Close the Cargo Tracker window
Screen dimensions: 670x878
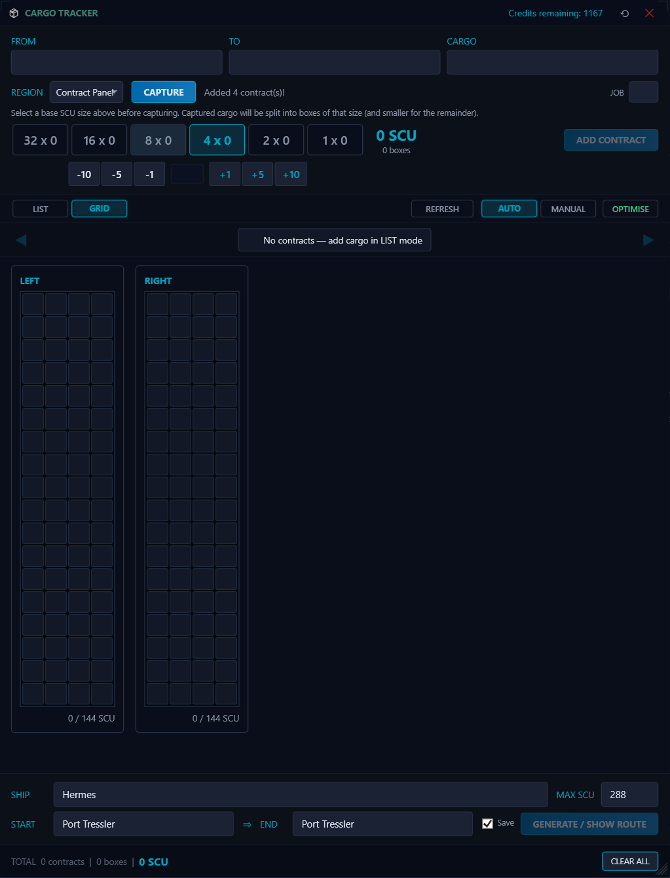[649, 13]
